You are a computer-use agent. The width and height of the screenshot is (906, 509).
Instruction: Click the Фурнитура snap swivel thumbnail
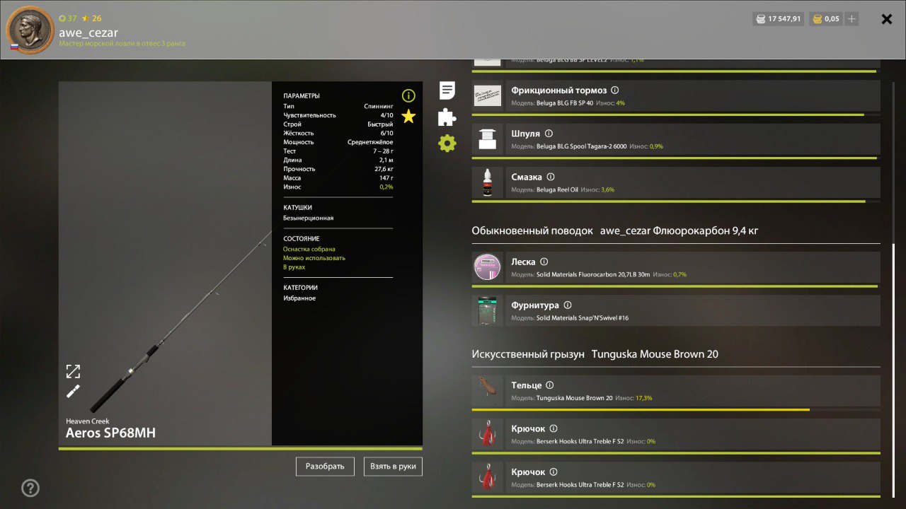pyautogui.click(x=487, y=310)
